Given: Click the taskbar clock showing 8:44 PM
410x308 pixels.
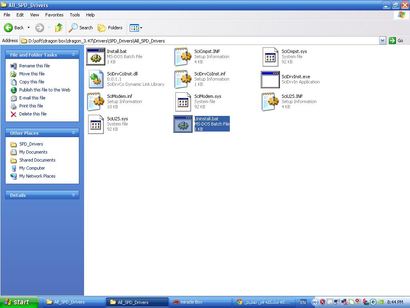Looking at the screenshot, I should [395, 302].
